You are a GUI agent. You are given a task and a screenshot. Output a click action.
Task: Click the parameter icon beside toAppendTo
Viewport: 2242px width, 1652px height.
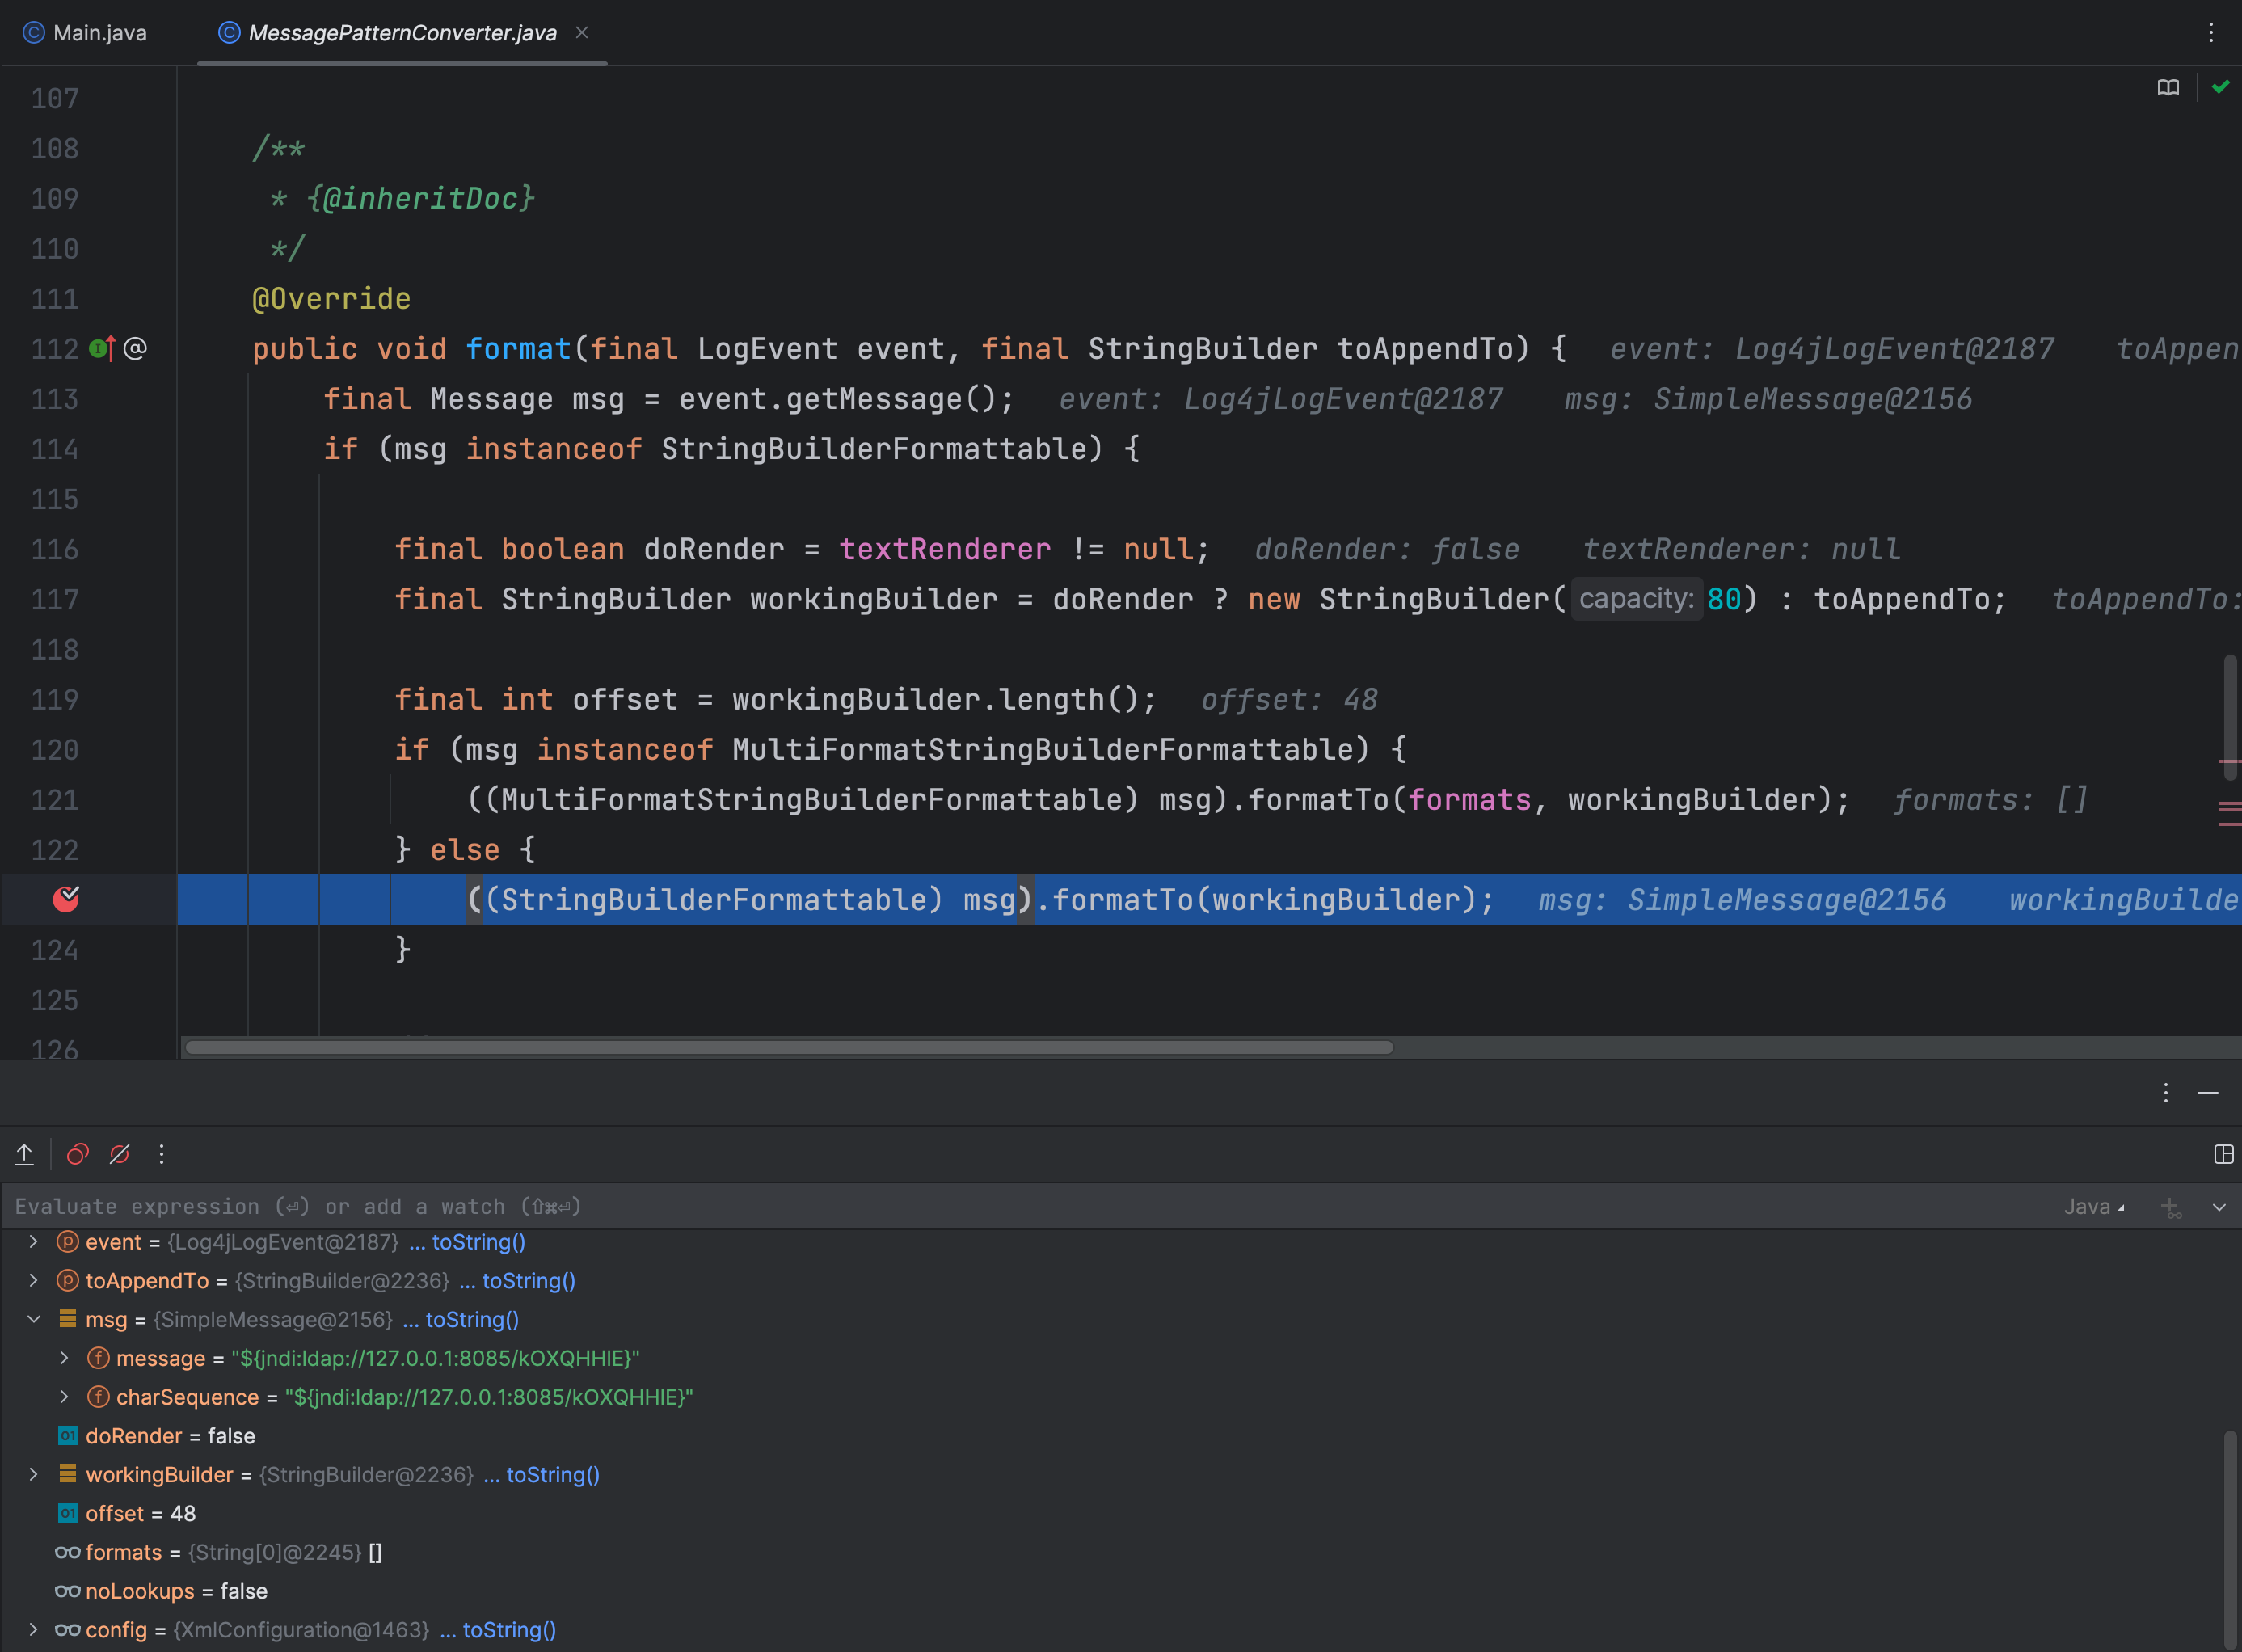pos(67,1281)
